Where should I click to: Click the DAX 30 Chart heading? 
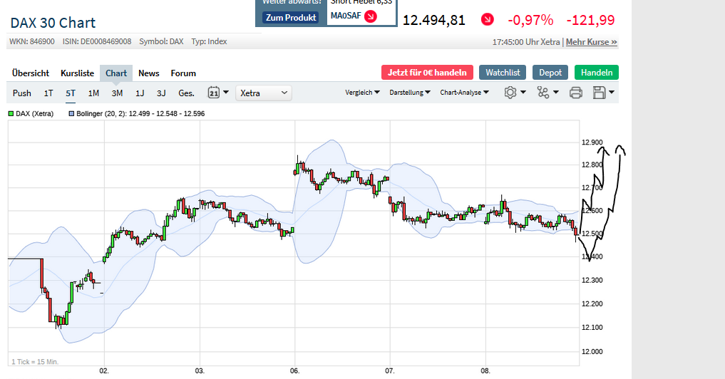tap(53, 23)
